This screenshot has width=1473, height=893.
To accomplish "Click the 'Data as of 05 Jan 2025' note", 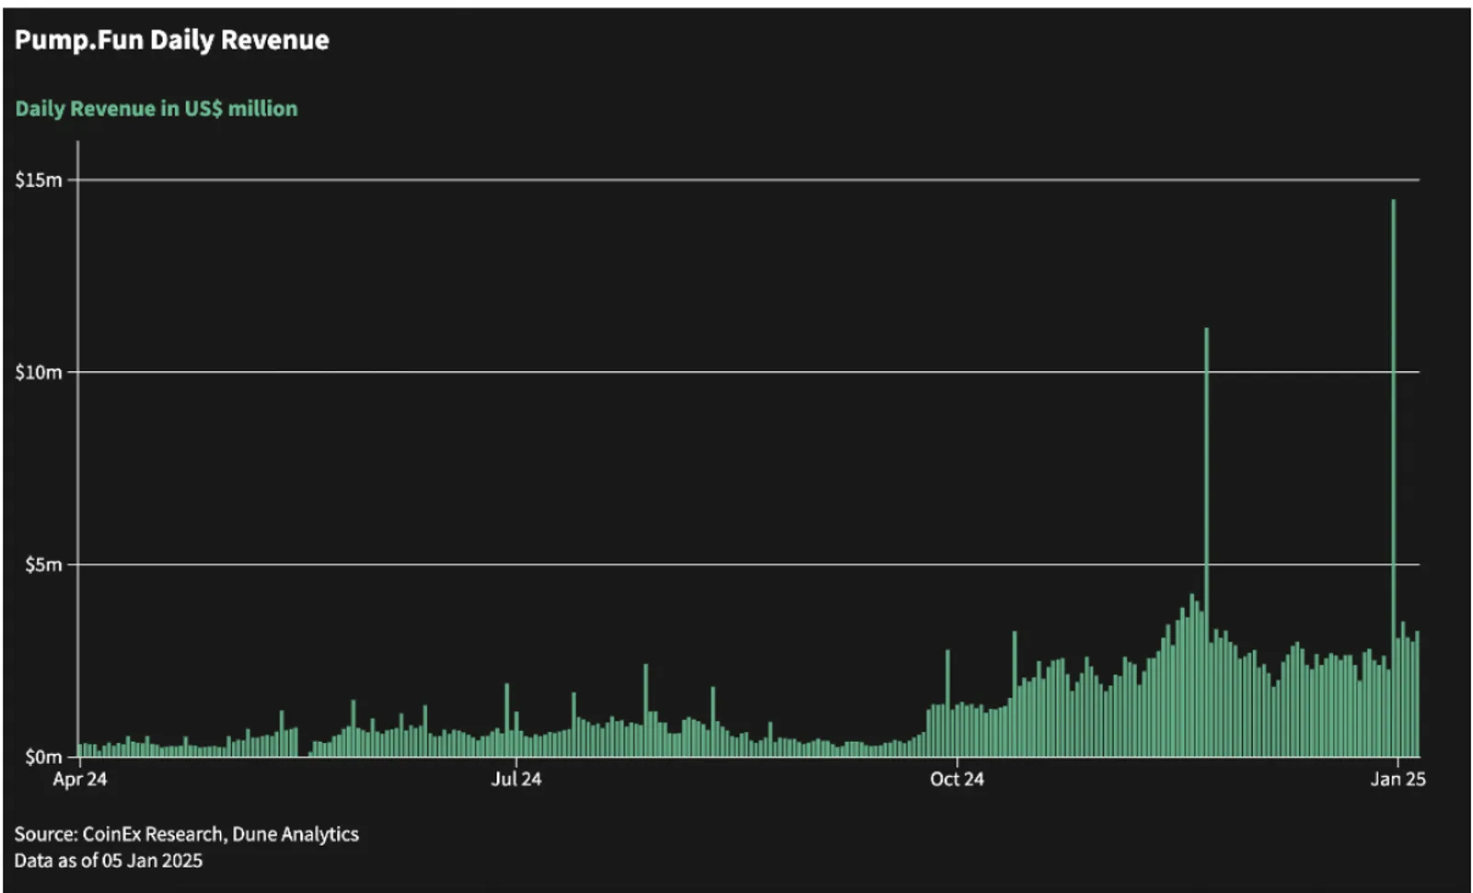I will (108, 861).
